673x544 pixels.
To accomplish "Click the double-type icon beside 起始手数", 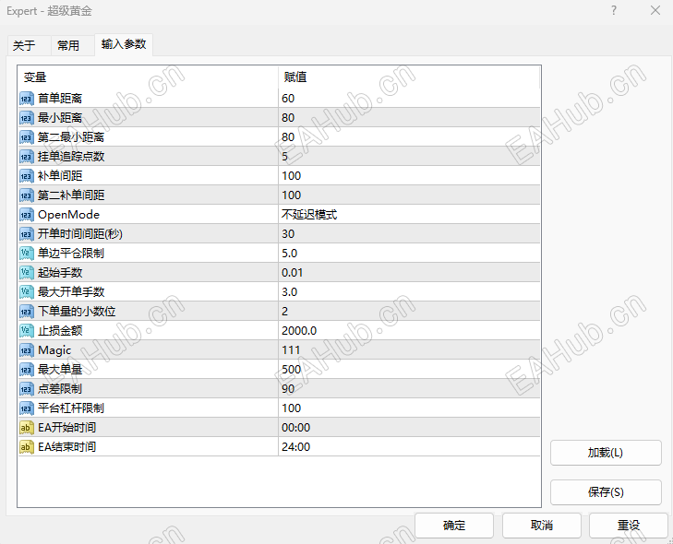I will 26,273.
